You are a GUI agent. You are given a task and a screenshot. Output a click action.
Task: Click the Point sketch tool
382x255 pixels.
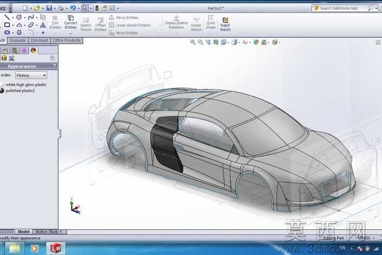[43, 33]
